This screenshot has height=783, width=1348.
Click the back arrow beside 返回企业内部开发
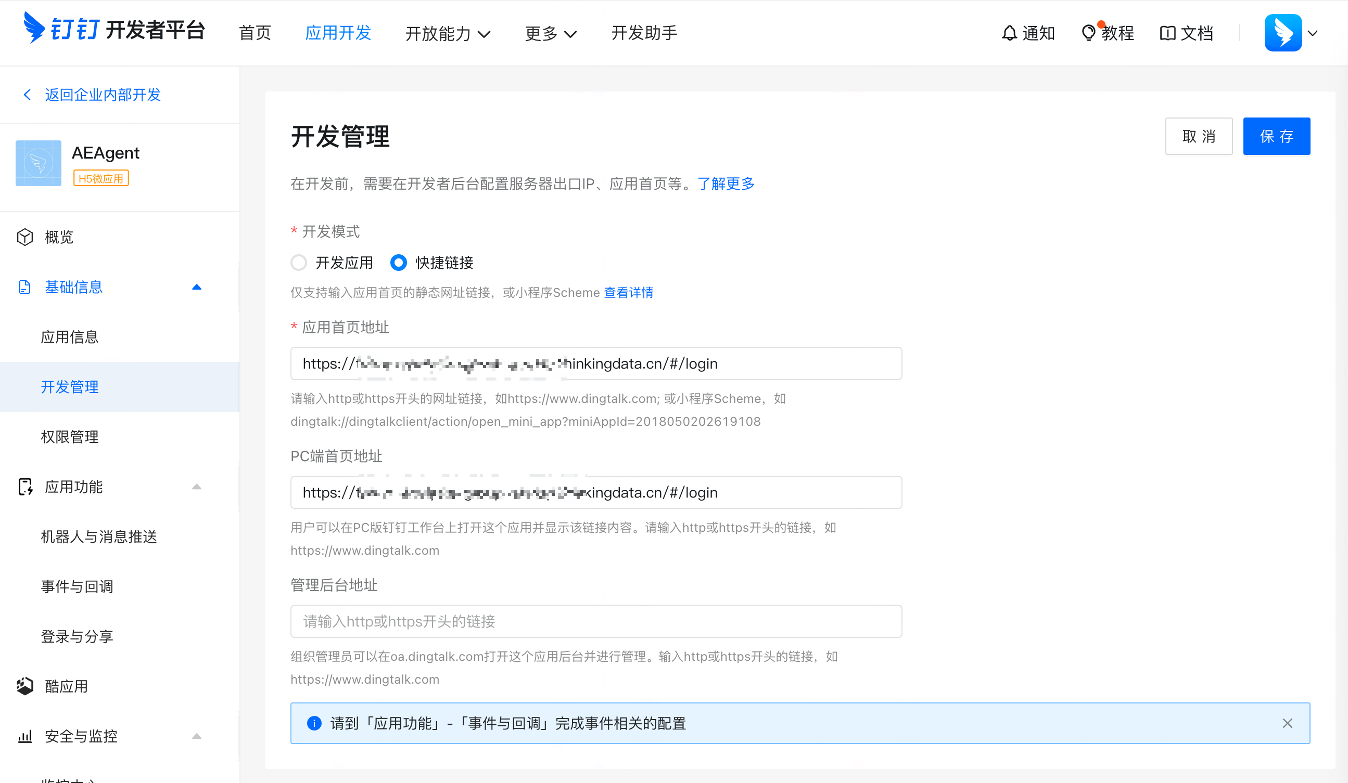point(27,95)
